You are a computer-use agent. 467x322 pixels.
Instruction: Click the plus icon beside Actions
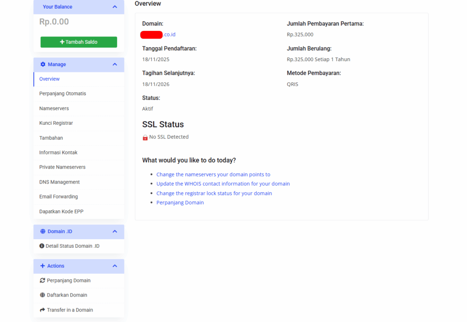click(x=43, y=266)
